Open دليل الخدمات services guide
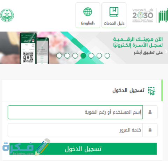Image resolution: width=168 pixels, height=161 pixels. point(114,15)
